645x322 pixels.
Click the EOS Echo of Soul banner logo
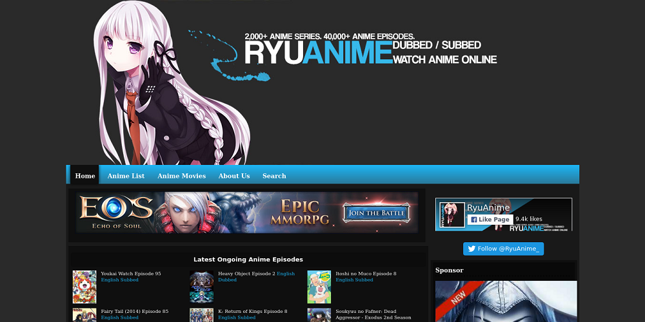(x=116, y=212)
